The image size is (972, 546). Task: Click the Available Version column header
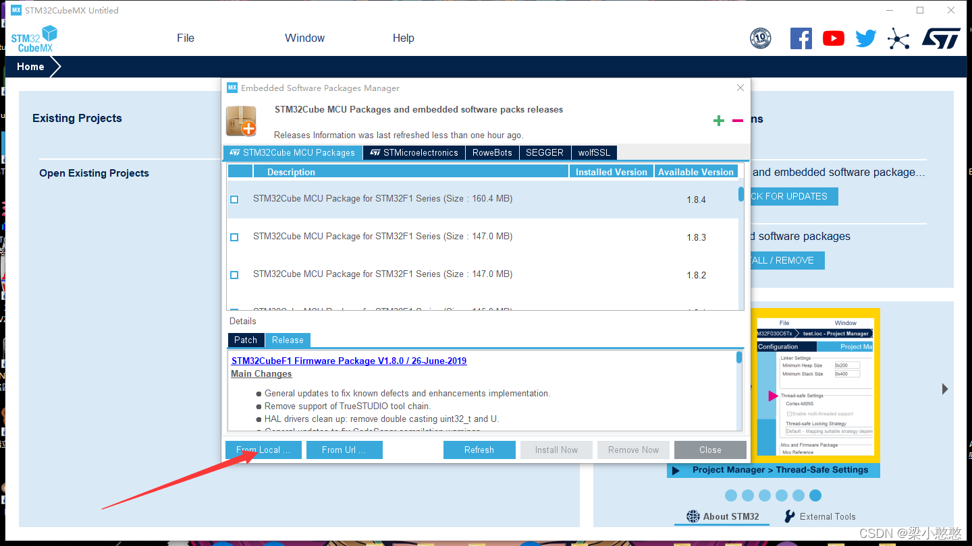tap(696, 172)
